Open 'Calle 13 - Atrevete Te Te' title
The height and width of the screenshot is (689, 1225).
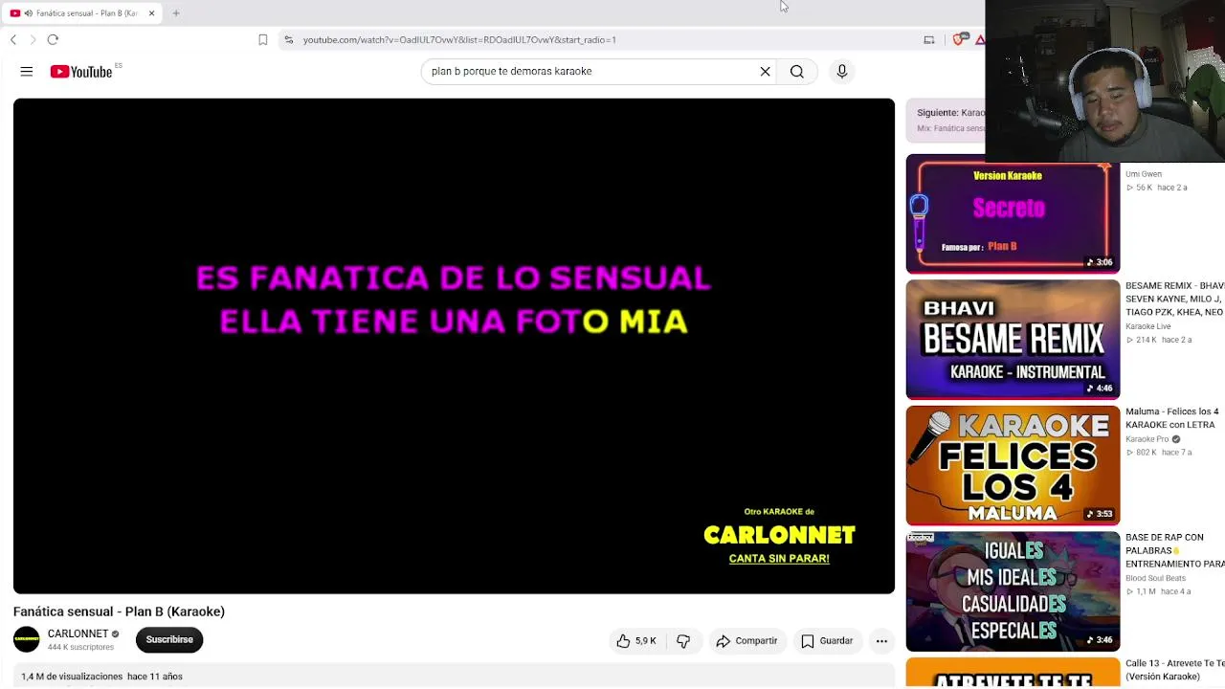(x=1174, y=670)
